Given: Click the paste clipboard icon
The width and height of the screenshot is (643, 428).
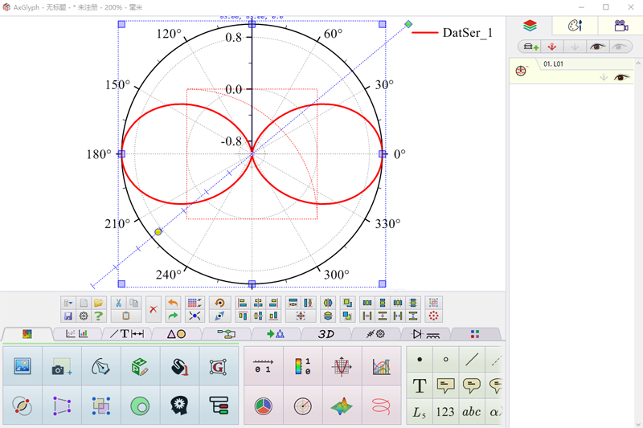Looking at the screenshot, I should pos(126,316).
